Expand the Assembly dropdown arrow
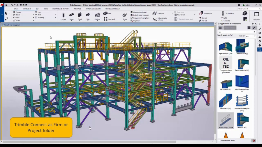 [55, 18]
